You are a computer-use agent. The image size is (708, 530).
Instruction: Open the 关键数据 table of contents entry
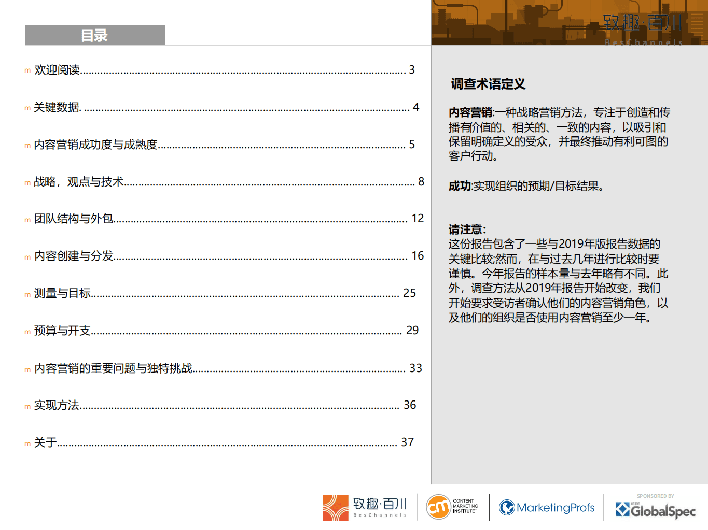[57, 107]
